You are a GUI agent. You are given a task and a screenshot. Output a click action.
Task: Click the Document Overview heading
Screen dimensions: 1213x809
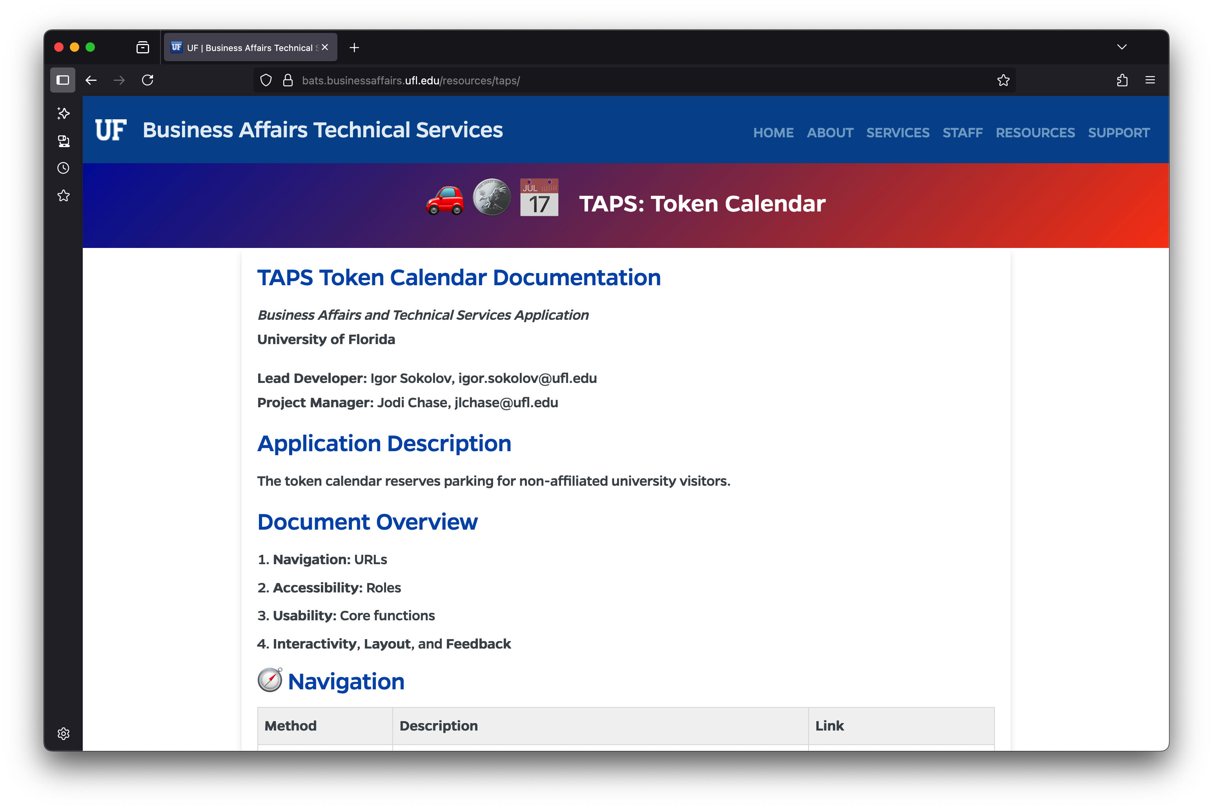pyautogui.click(x=367, y=522)
